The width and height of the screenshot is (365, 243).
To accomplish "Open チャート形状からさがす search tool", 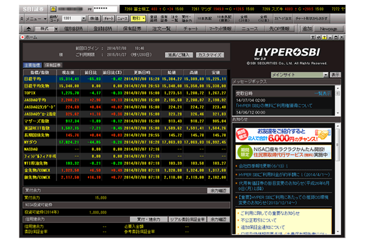I will click(x=311, y=18).
